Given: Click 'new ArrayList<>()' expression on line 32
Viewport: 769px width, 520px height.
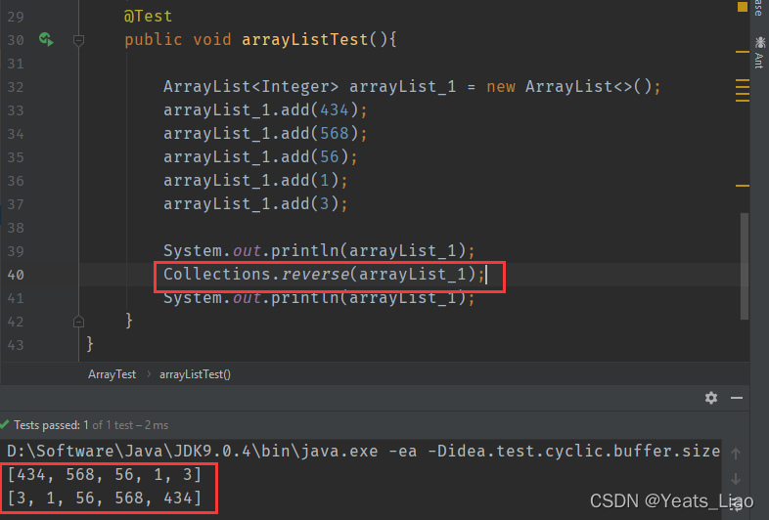Looking at the screenshot, I should (568, 87).
